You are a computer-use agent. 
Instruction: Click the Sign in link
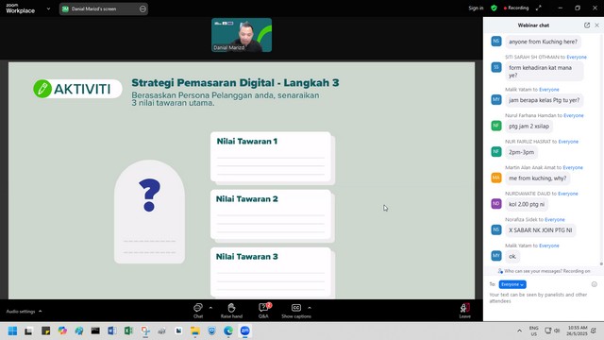pos(476,8)
